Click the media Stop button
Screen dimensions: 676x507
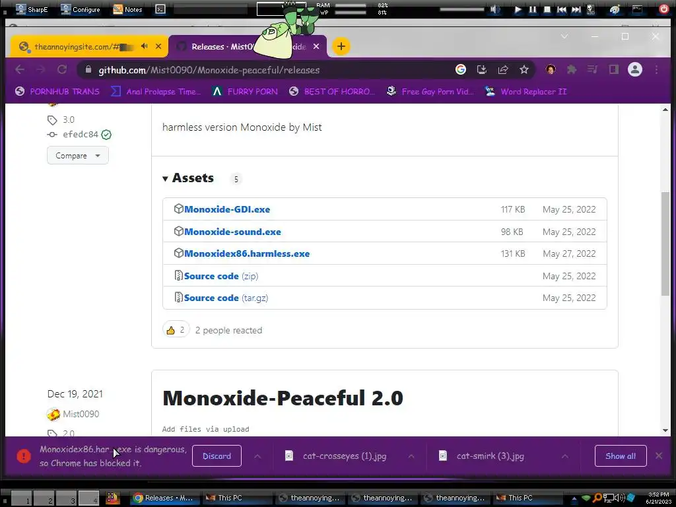click(x=547, y=9)
